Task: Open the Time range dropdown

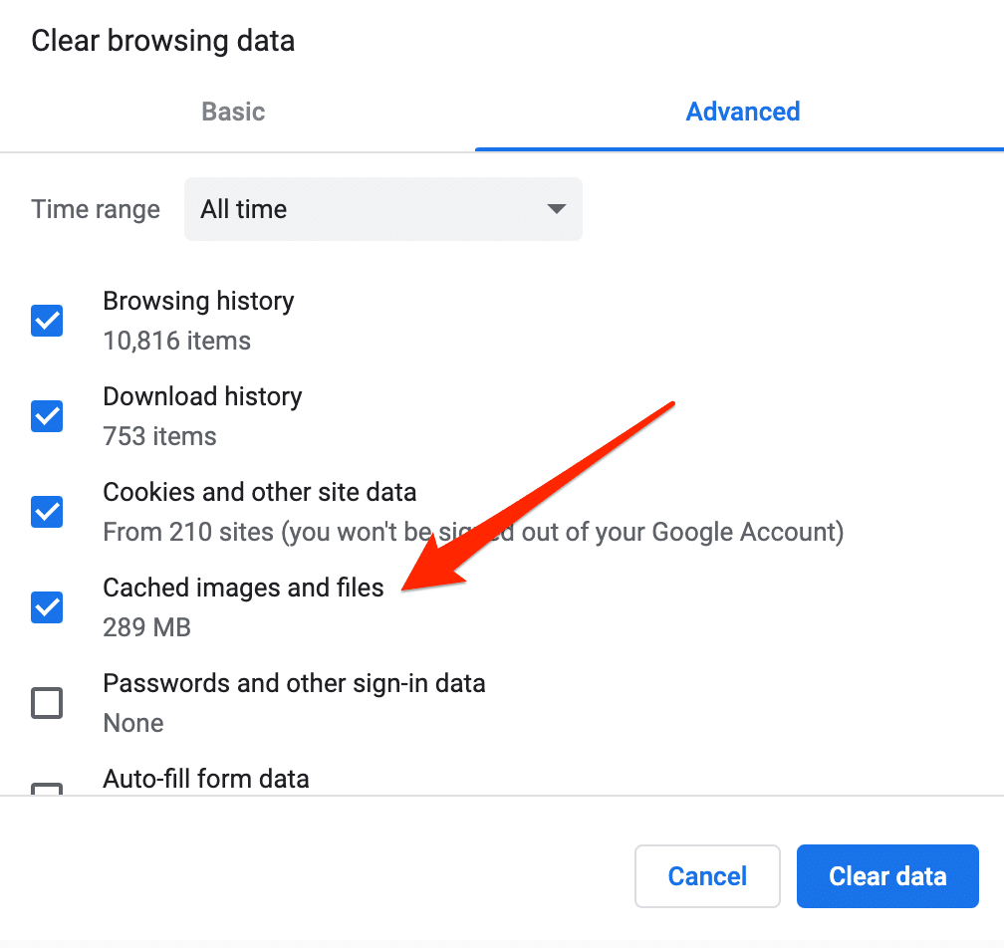Action: pyautogui.click(x=382, y=209)
